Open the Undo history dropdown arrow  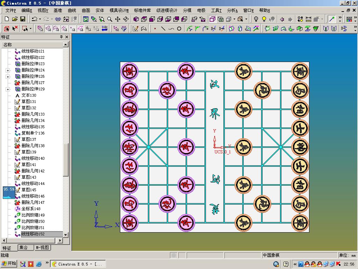point(40,19)
